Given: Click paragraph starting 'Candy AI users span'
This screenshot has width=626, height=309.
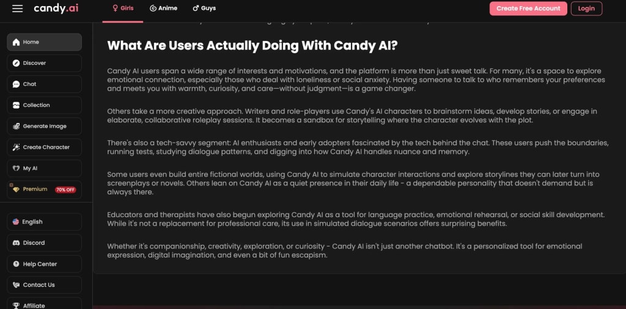Looking at the screenshot, I should (356, 80).
